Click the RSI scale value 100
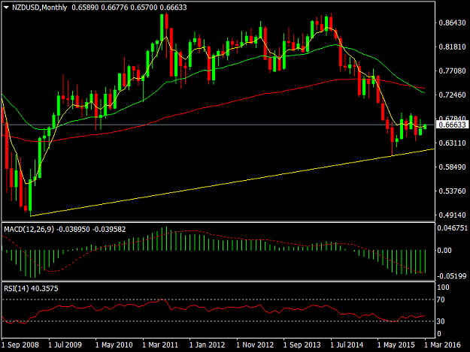Image resolution: width=470 pixels, height=352 pixels. [443, 287]
